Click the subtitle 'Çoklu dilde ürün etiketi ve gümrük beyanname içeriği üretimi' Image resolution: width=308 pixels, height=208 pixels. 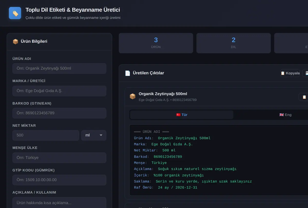pyautogui.click(x=73, y=18)
